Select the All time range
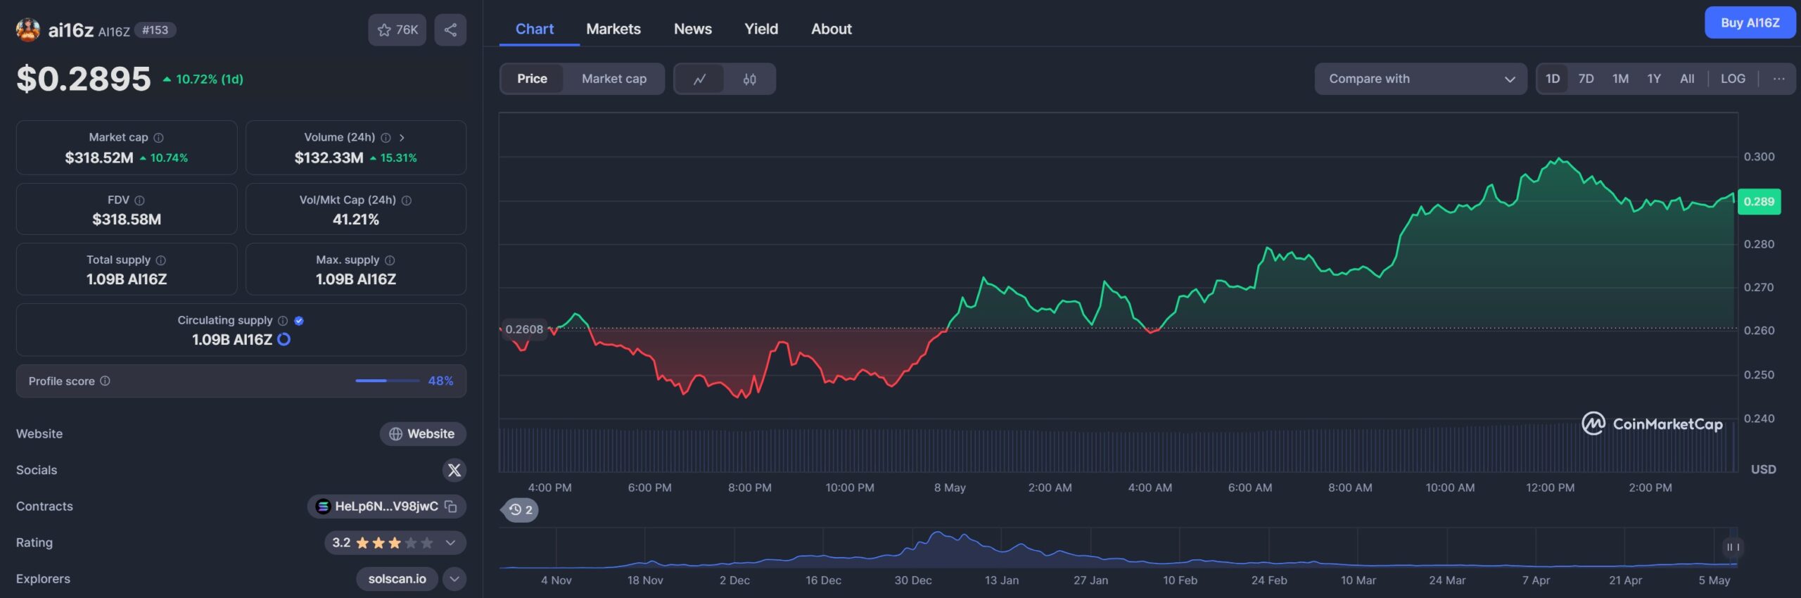The image size is (1801, 598). click(x=1687, y=79)
